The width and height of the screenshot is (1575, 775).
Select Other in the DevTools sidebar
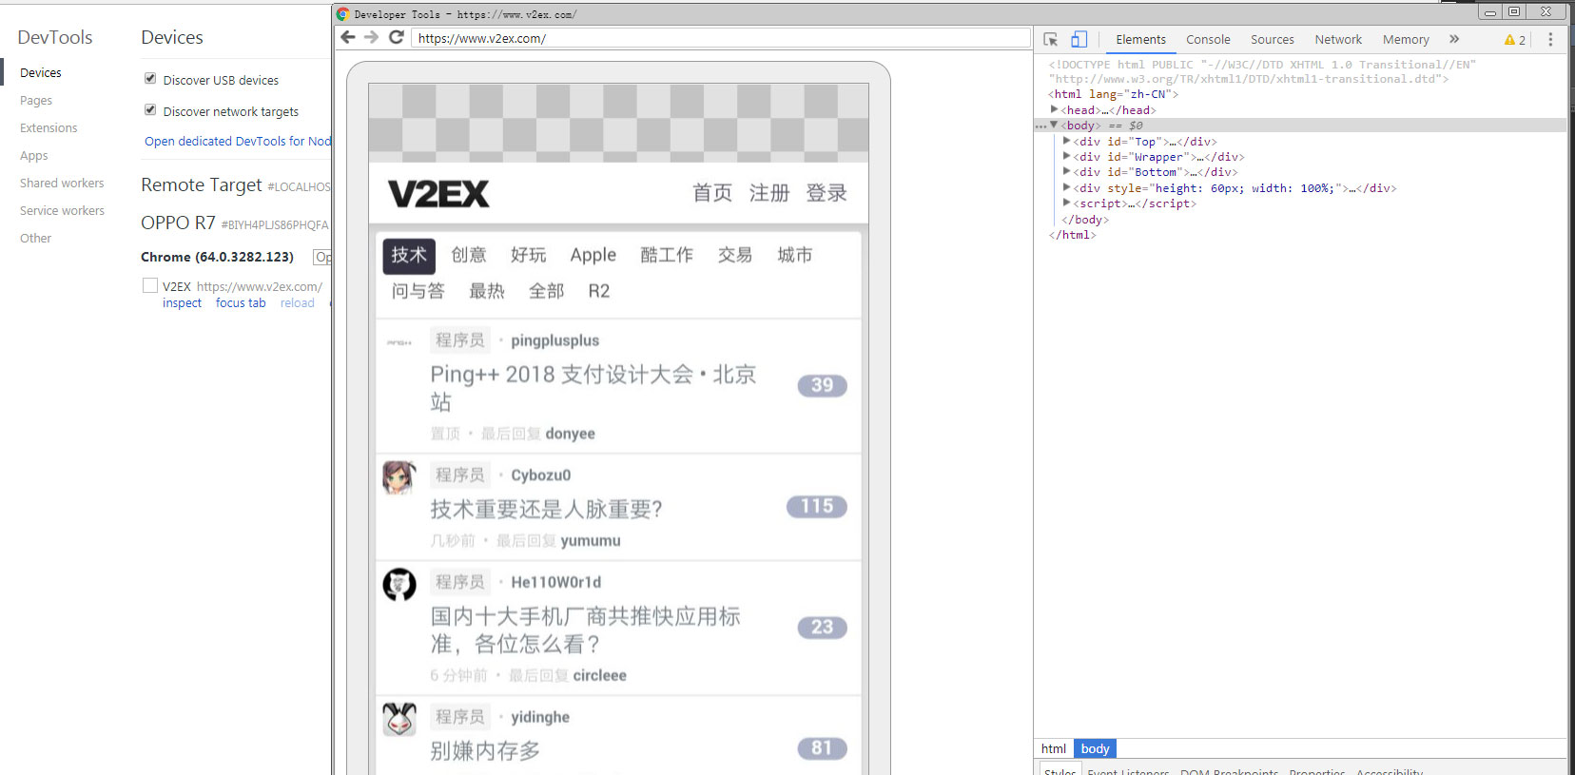tap(36, 239)
